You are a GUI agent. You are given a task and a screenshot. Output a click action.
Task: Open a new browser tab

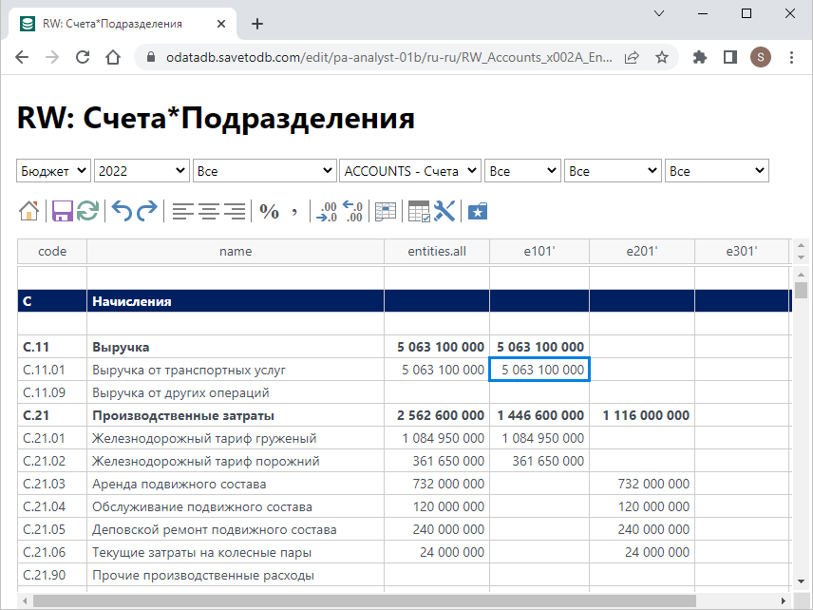[x=256, y=24]
